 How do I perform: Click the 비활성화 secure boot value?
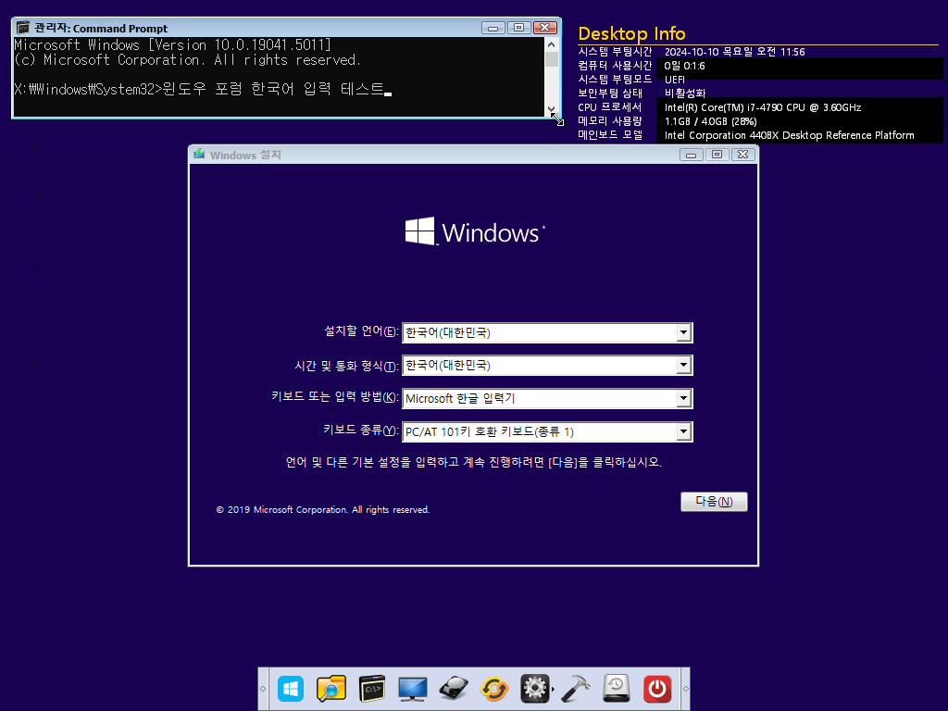pyautogui.click(x=685, y=94)
